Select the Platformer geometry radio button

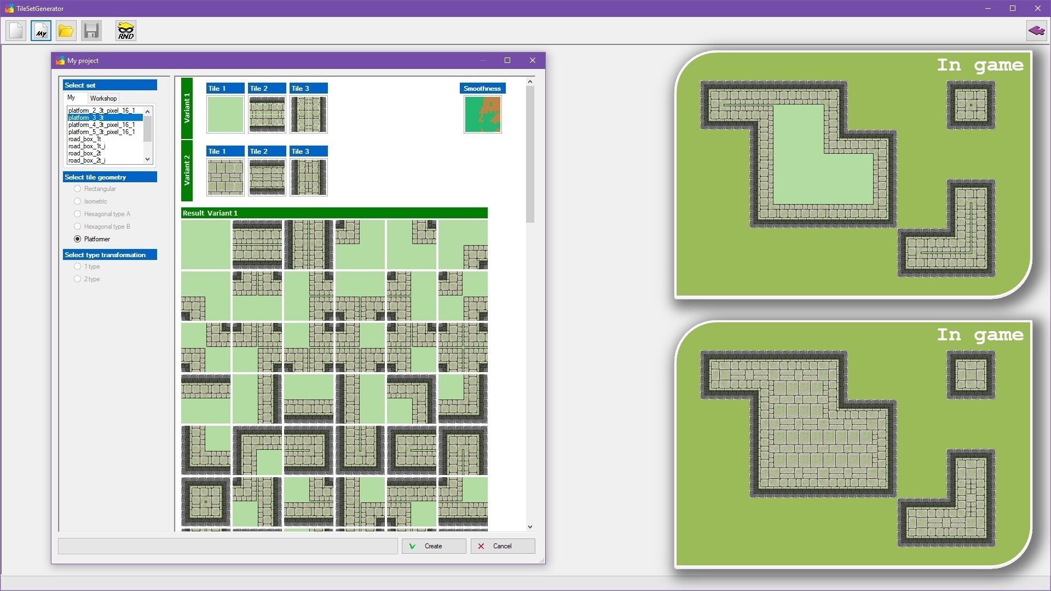coord(78,239)
